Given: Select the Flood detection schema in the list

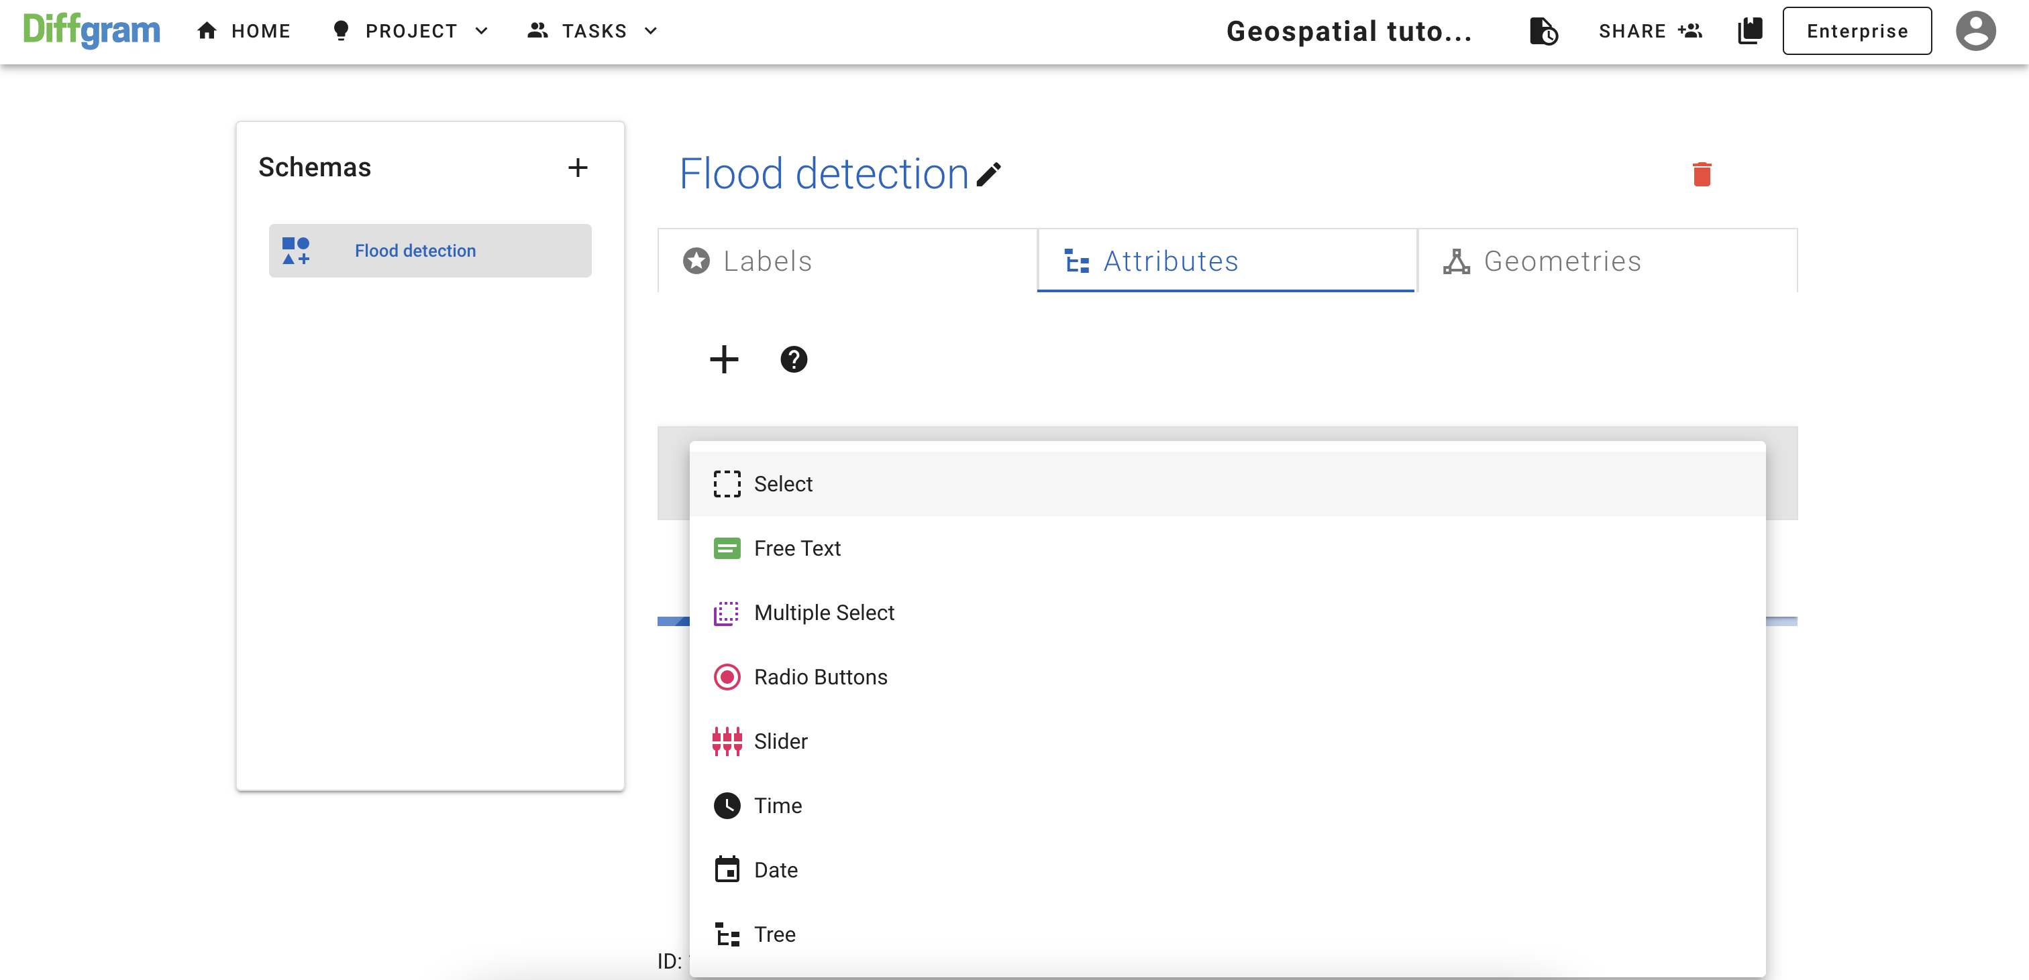Looking at the screenshot, I should (430, 250).
